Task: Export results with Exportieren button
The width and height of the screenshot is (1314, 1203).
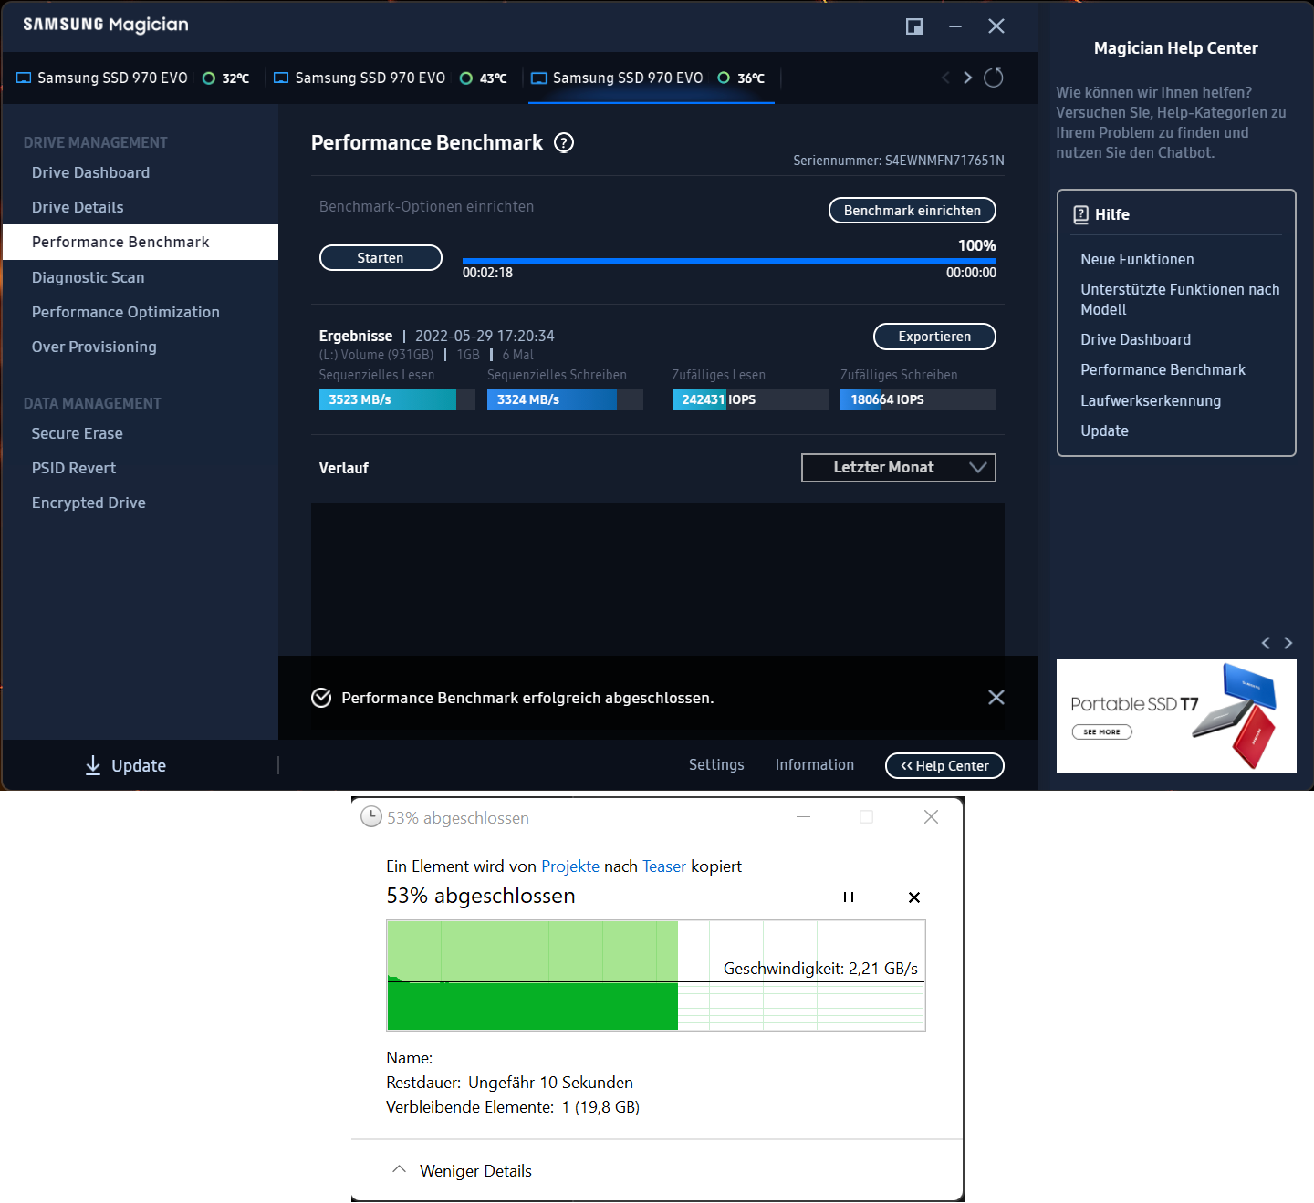Action: coord(934,337)
